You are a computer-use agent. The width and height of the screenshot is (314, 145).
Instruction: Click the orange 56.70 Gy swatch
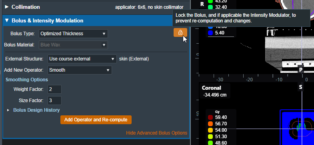tap(210, 124)
